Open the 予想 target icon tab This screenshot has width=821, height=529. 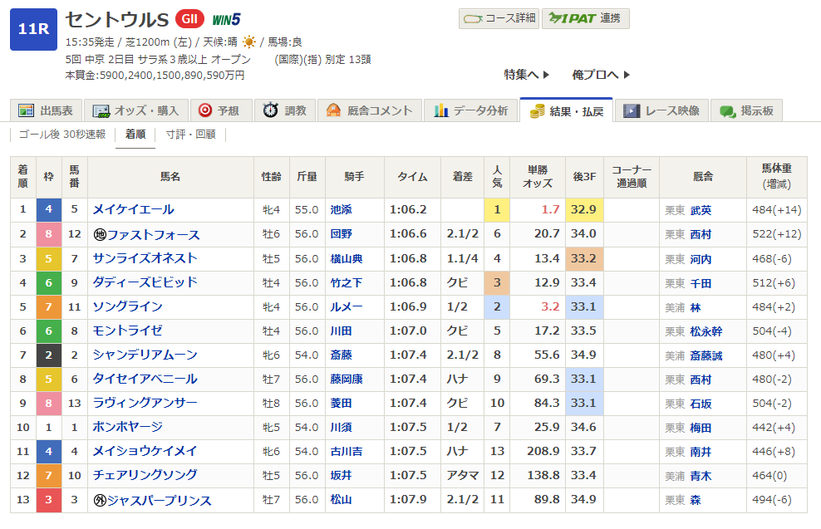tap(204, 110)
